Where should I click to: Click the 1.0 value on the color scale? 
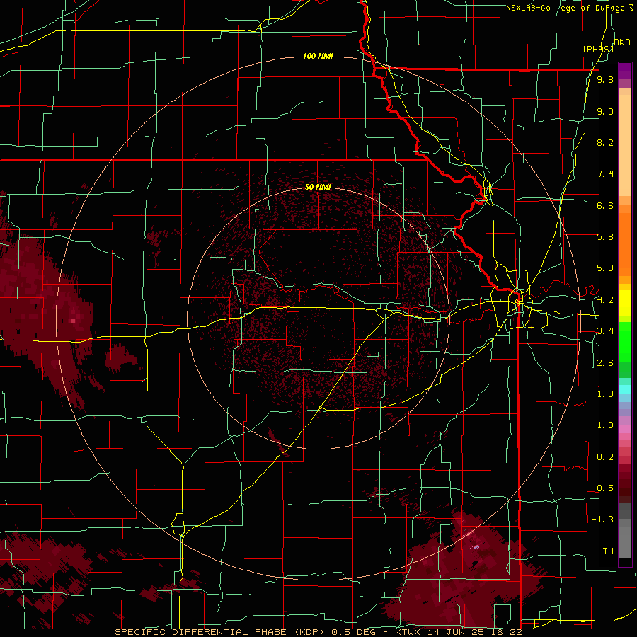tap(605, 425)
